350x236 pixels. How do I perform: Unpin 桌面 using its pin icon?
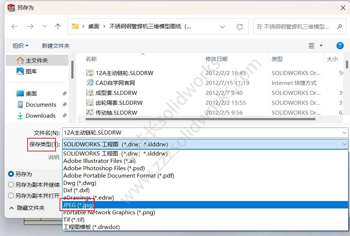[x=64, y=93]
